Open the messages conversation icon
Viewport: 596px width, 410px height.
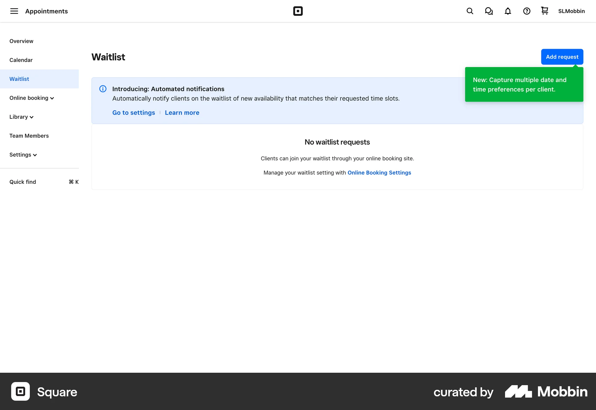click(489, 11)
